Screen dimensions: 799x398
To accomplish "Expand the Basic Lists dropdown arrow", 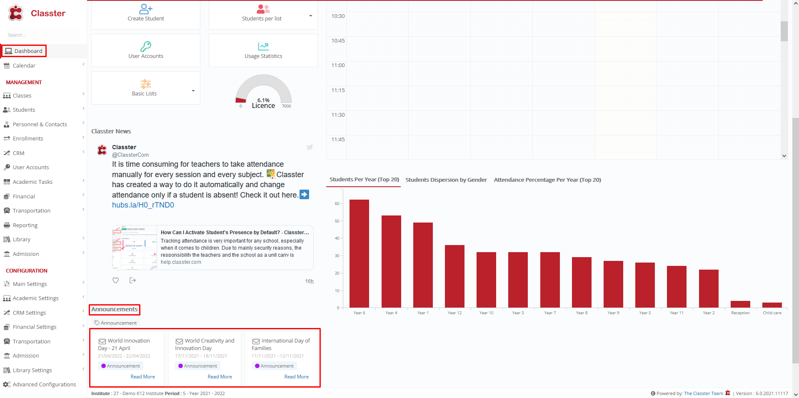I will 193,91.
